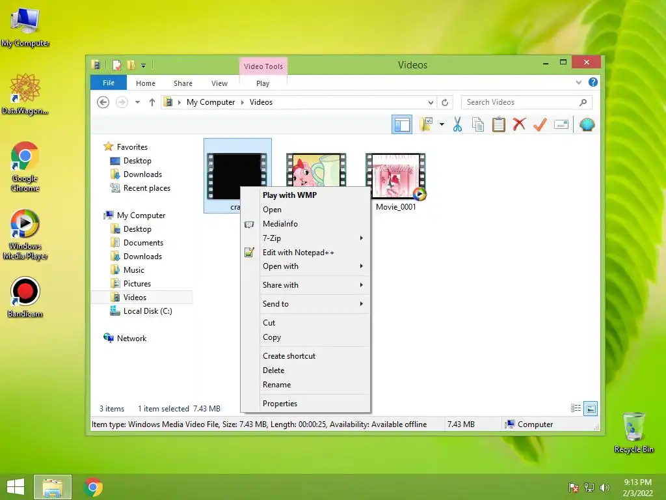Click File Explorer on the taskbar

tap(53, 487)
